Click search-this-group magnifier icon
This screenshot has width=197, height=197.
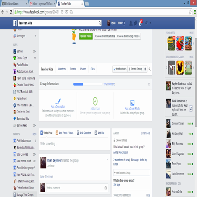point(149,69)
